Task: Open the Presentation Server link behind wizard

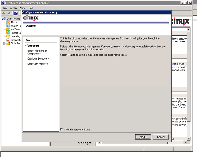Action: (178, 64)
